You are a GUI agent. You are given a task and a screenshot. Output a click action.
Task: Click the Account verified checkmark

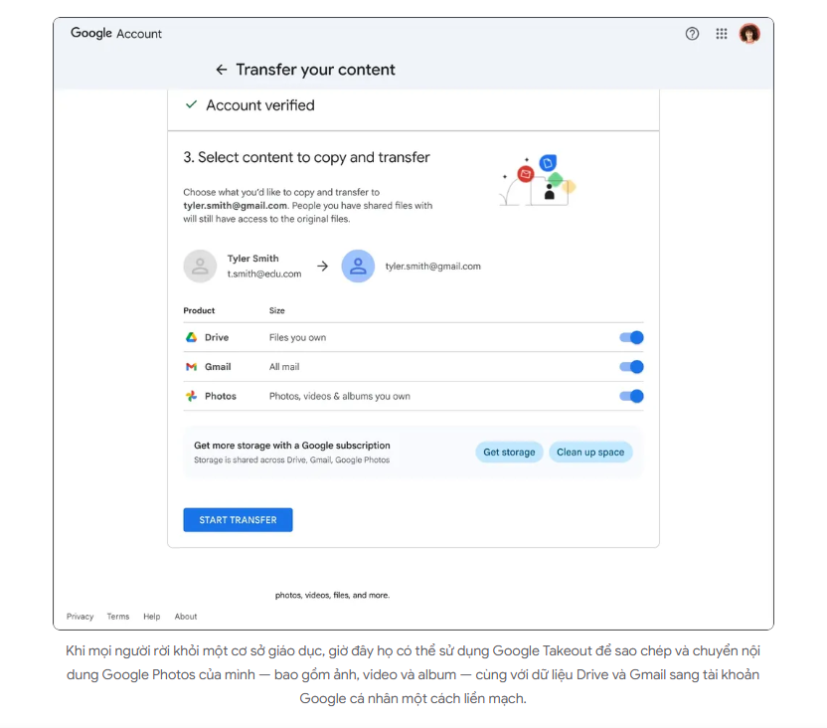[x=191, y=104]
